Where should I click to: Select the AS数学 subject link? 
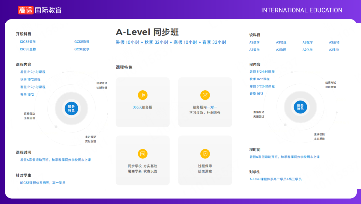point(255,43)
